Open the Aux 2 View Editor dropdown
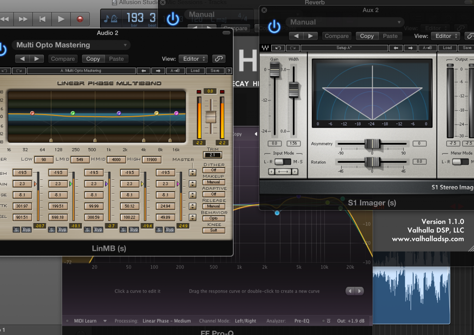The image size is (474, 335). (446, 36)
